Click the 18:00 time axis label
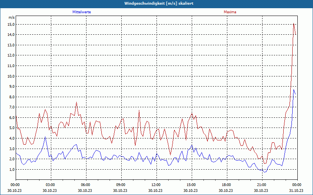Image resolution: width=313 pixels, height=195 pixels. coord(227,185)
